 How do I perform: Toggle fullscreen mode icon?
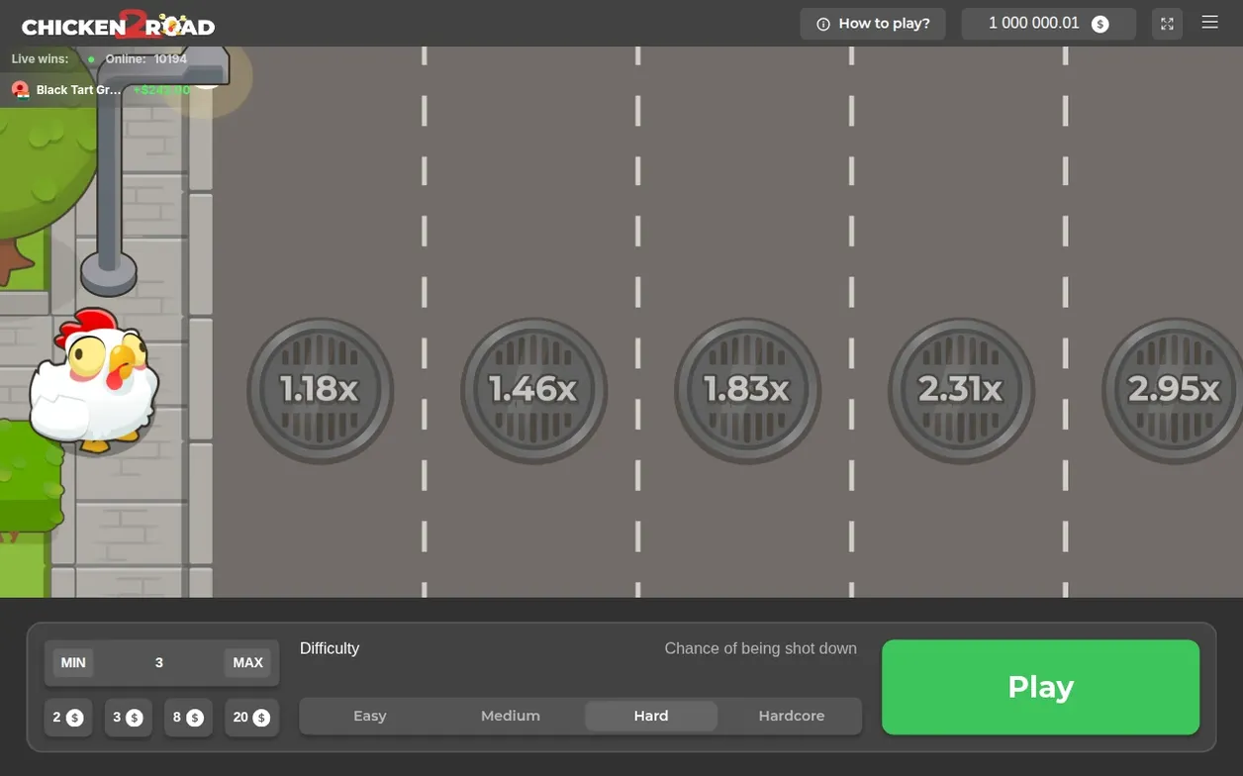click(1167, 24)
